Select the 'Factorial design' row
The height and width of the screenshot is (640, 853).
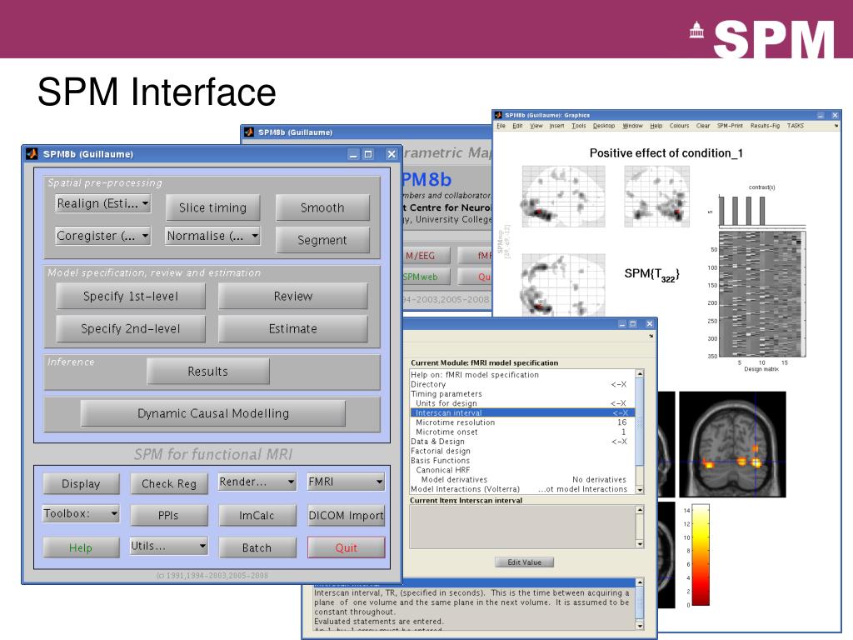pos(522,451)
